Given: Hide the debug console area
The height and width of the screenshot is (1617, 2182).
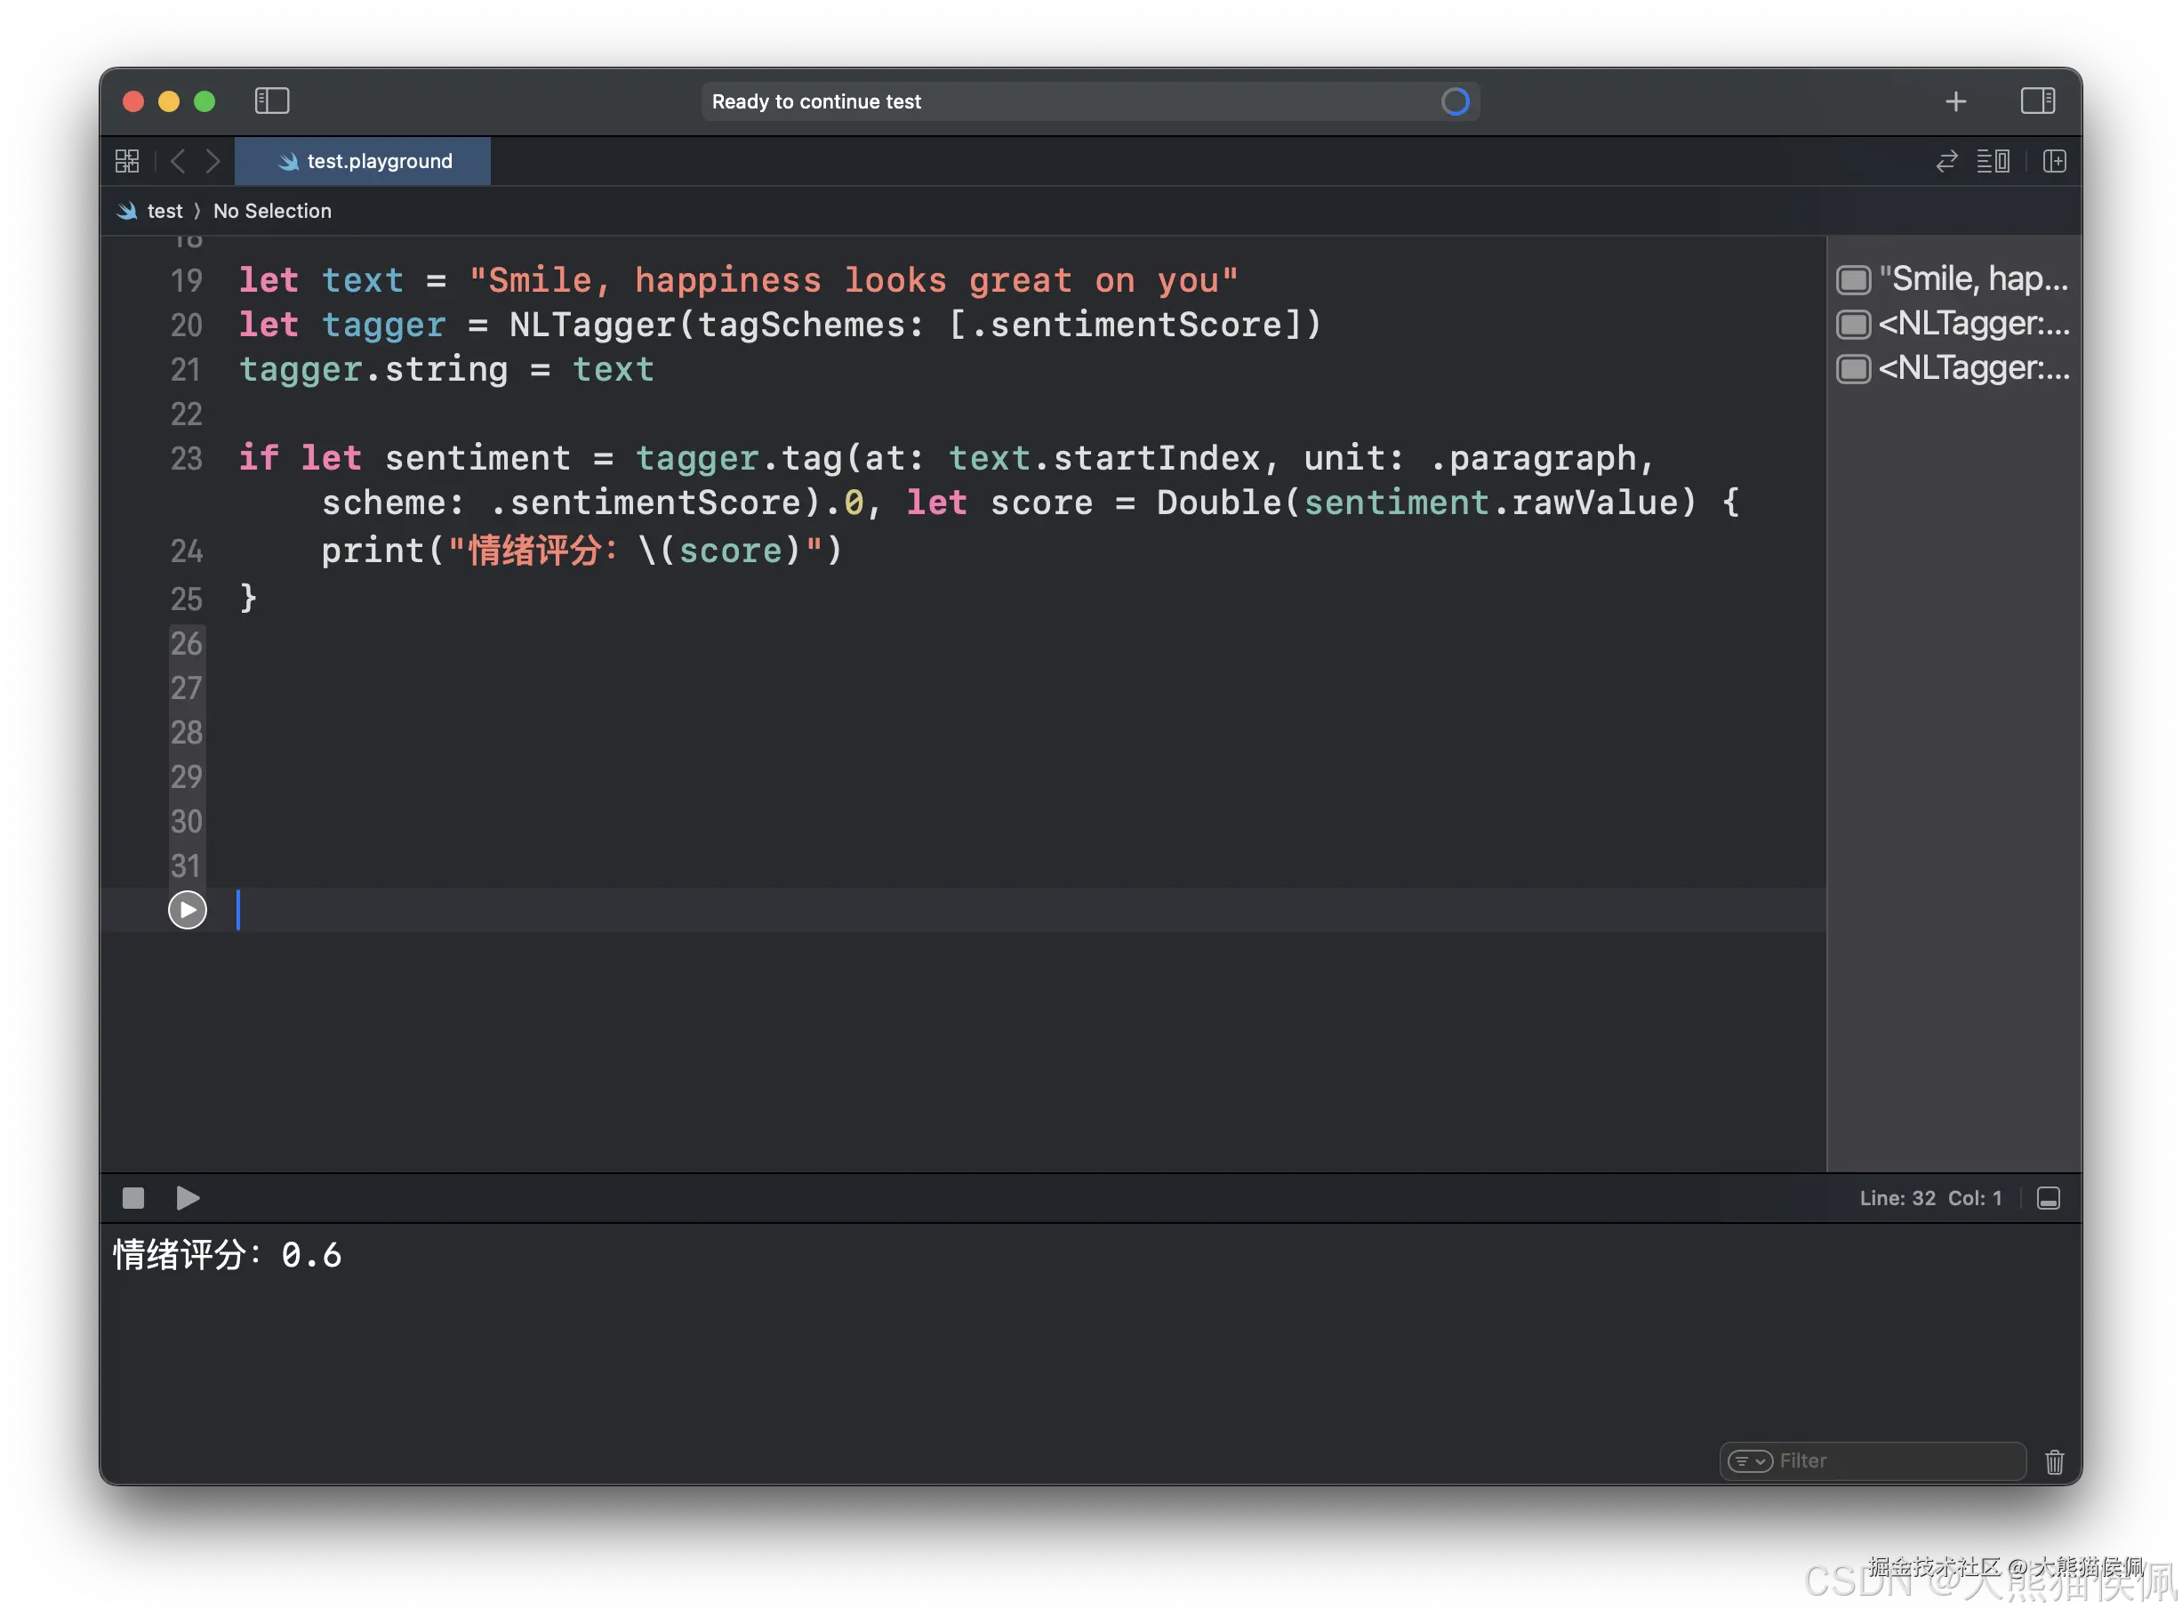Looking at the screenshot, I should pos(2048,1198).
